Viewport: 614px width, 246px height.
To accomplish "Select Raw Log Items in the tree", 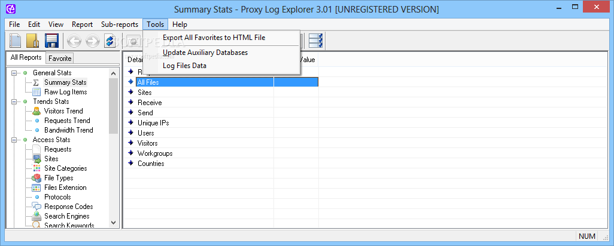I will pyautogui.click(x=65, y=92).
